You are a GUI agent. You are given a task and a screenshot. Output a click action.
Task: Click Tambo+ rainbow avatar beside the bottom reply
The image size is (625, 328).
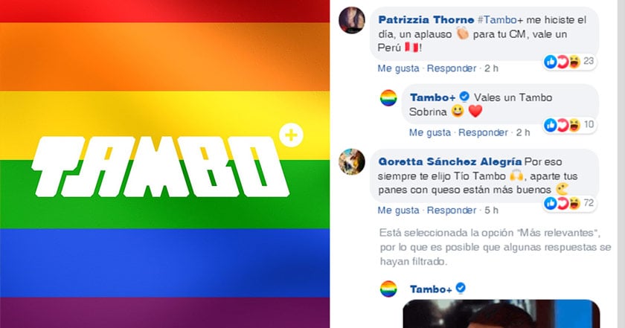point(388,289)
